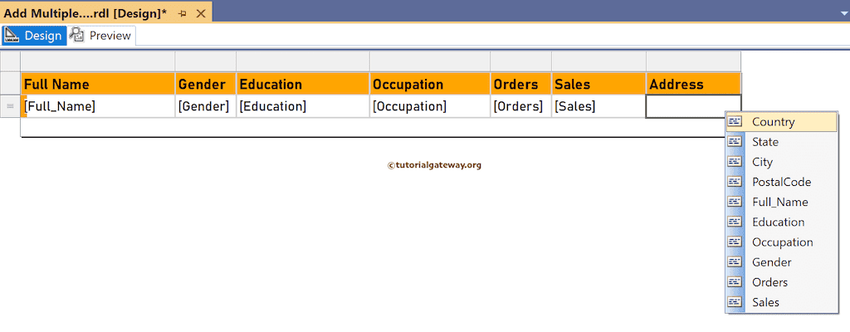
Task: Choose Country from the field list
Action: [782, 121]
